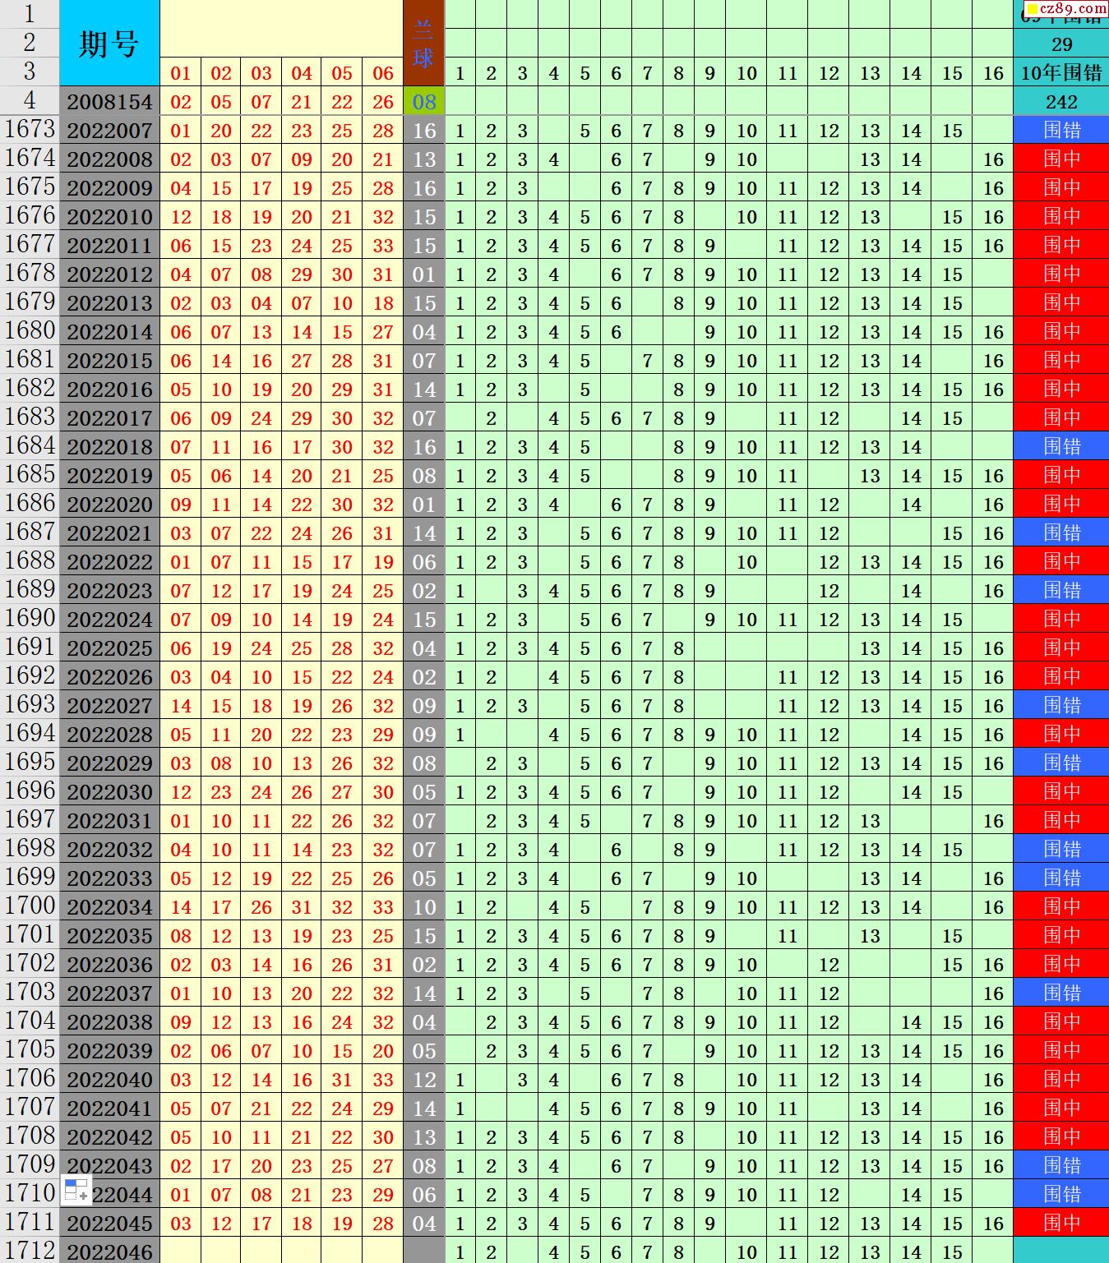Click the 兰球 header cell
The image size is (1109, 1263).
(423, 43)
